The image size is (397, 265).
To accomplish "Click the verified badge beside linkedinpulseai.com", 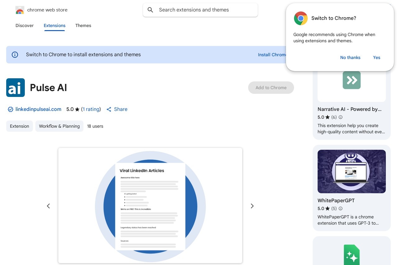I will [11, 109].
